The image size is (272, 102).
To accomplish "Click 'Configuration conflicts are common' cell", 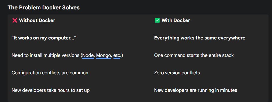I will click(50, 73).
